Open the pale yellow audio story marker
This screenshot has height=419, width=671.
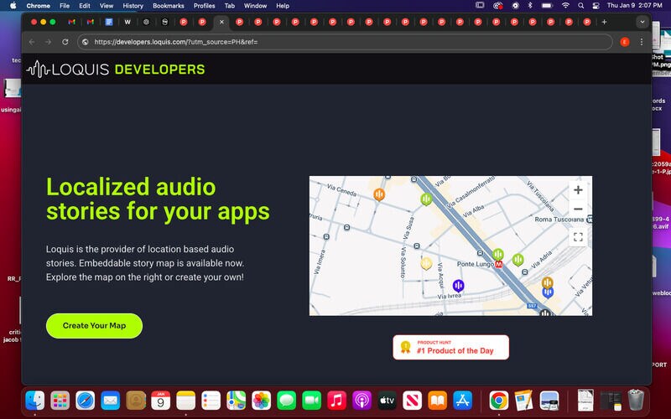click(x=426, y=263)
